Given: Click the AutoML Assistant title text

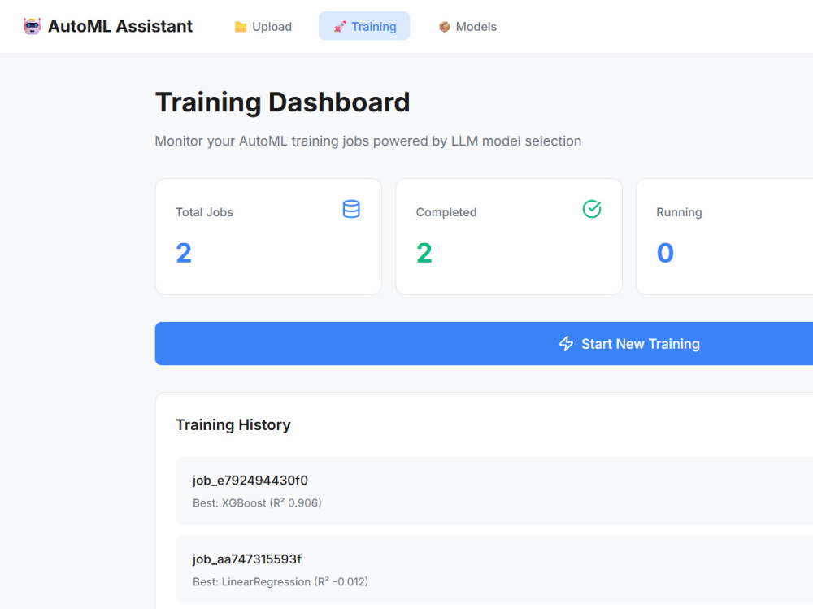Looking at the screenshot, I should (120, 26).
